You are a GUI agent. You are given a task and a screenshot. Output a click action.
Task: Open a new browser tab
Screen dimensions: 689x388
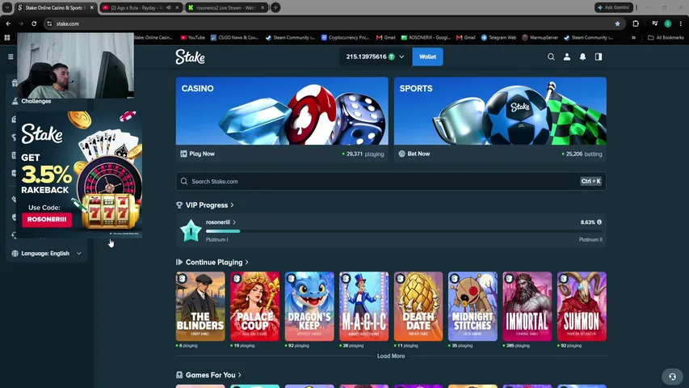(275, 7)
